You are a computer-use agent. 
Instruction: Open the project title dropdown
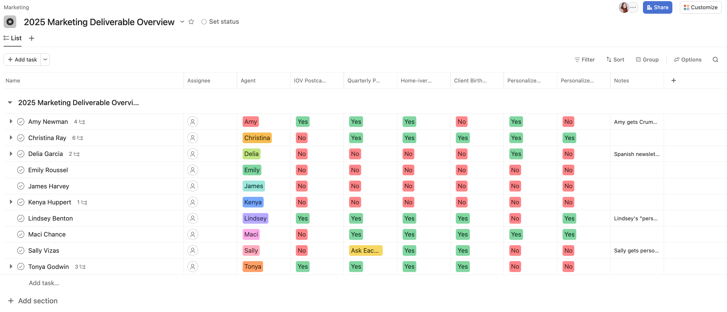[x=182, y=22]
